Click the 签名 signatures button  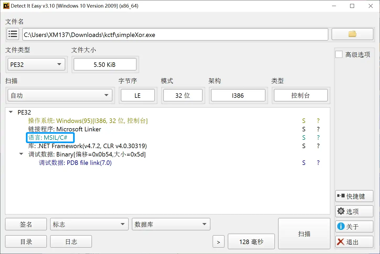coord(26,224)
